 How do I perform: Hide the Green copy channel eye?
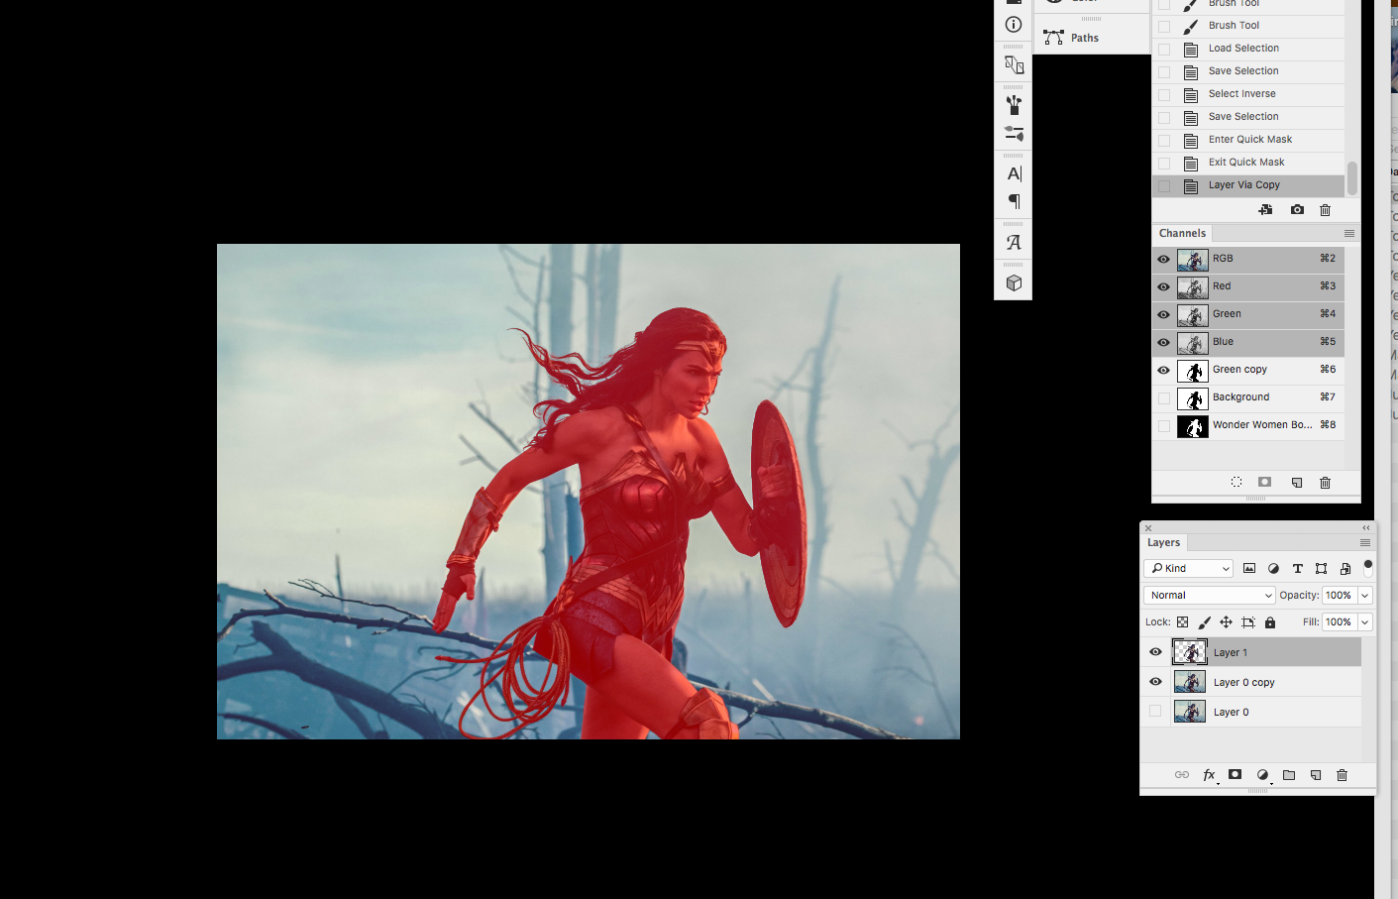coord(1164,370)
